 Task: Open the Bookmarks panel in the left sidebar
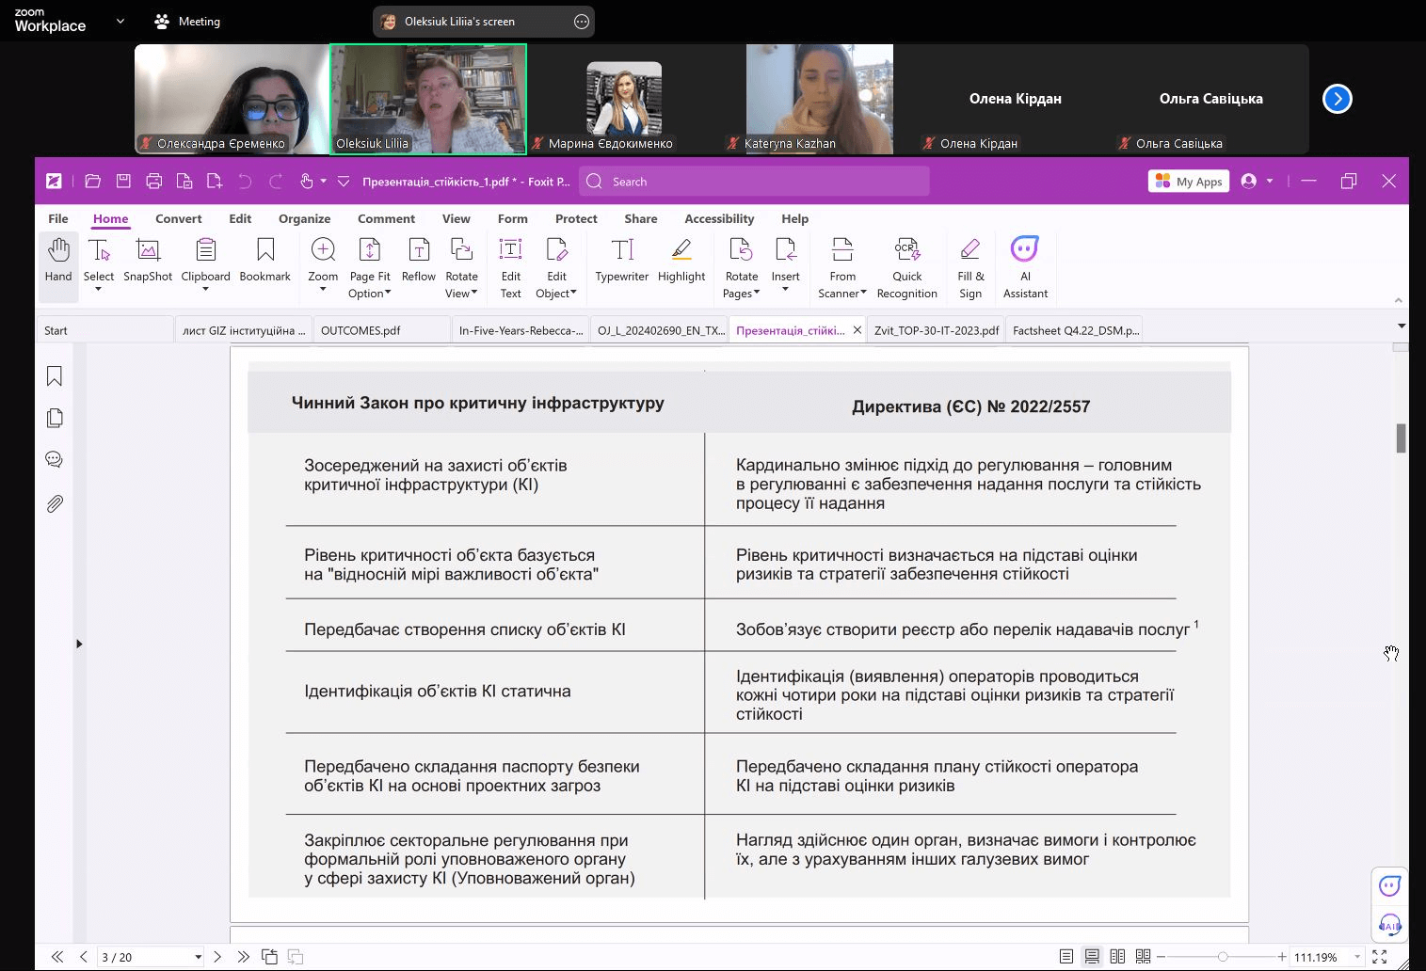pos(55,376)
